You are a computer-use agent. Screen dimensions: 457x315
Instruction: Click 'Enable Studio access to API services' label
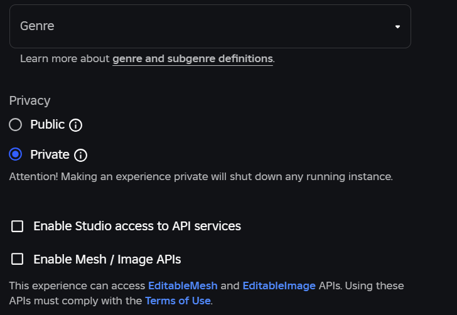click(137, 226)
